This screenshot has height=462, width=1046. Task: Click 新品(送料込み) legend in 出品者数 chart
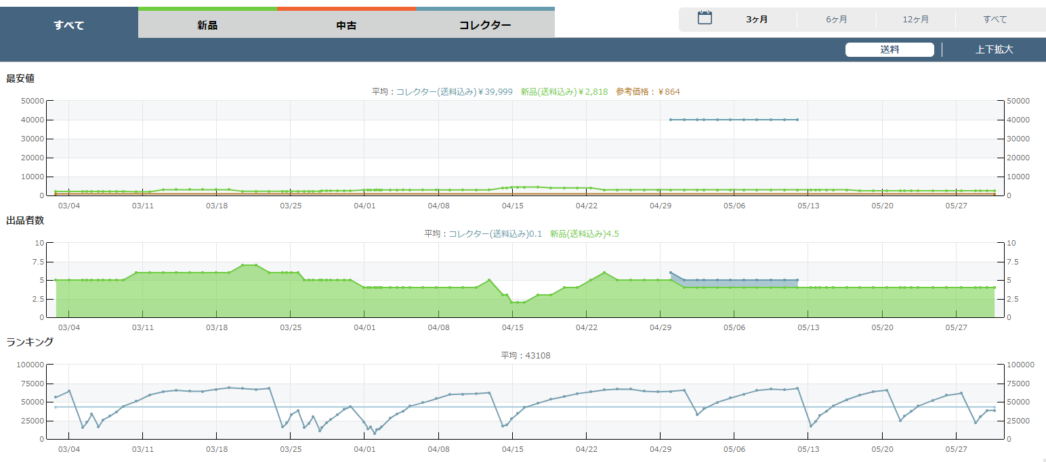(x=584, y=234)
